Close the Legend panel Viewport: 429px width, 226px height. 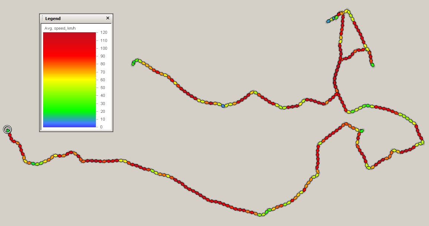point(107,18)
